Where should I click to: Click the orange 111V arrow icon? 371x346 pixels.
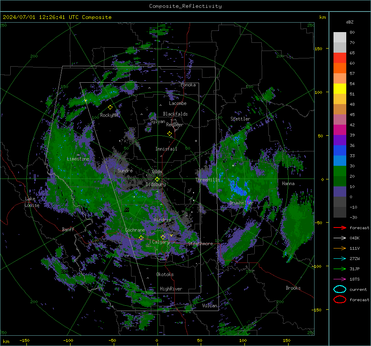(340, 248)
